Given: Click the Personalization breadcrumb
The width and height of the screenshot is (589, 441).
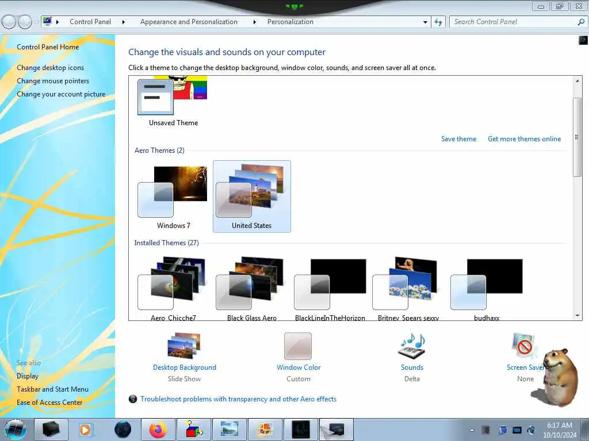Looking at the screenshot, I should click(x=290, y=22).
